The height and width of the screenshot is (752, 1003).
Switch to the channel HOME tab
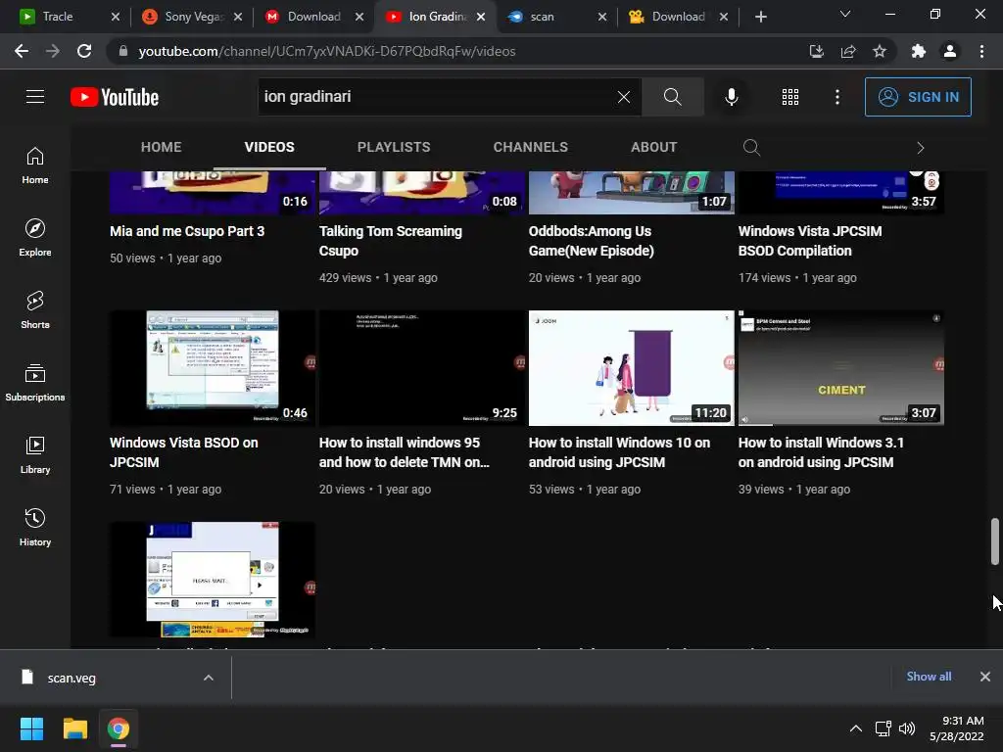tap(162, 147)
